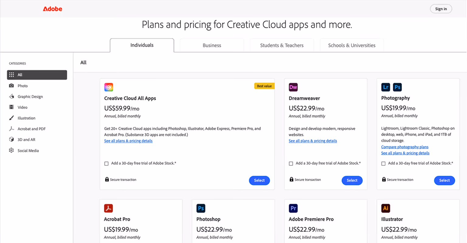Viewport: 467px width, 243px height.
Task: Select the Dreamweaver app icon
Action: click(293, 87)
